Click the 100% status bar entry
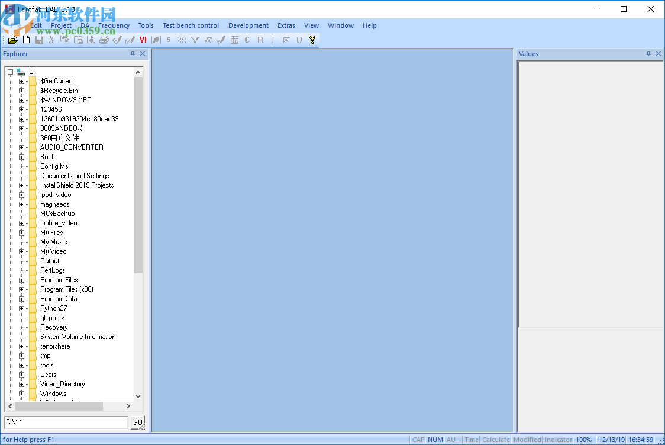The width and height of the screenshot is (665, 445). pos(583,440)
